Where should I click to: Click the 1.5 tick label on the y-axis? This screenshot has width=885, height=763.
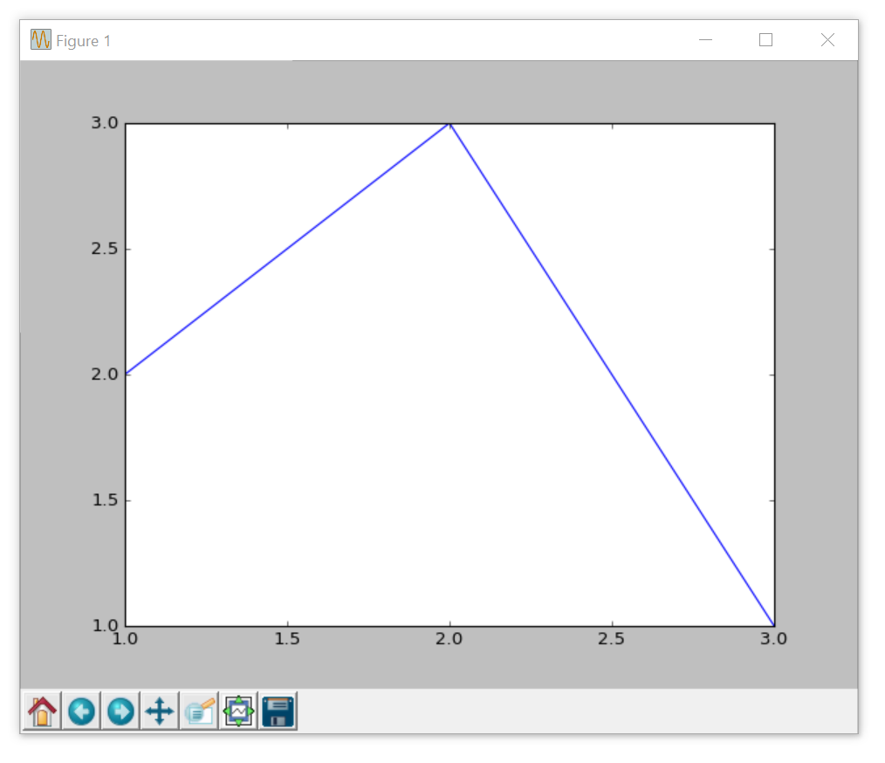pyautogui.click(x=105, y=501)
